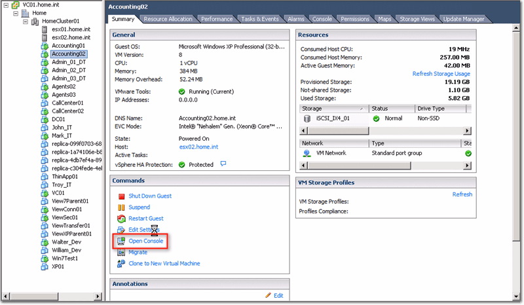
Task: Open the Maps tab
Action: point(384,19)
